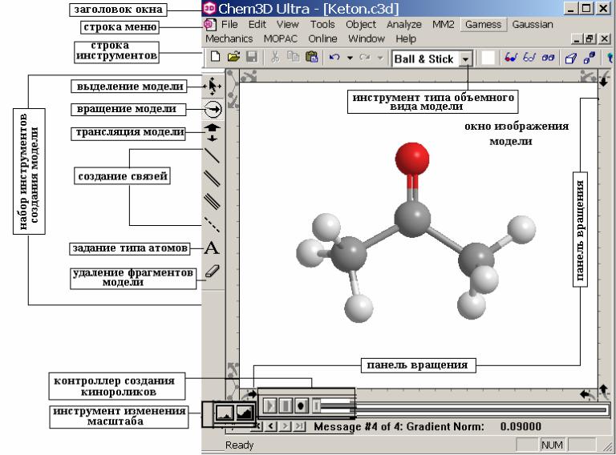This screenshot has width=616, height=455.
Task: Select the dashed Uncoordinated Bond tool
Action: (212, 224)
